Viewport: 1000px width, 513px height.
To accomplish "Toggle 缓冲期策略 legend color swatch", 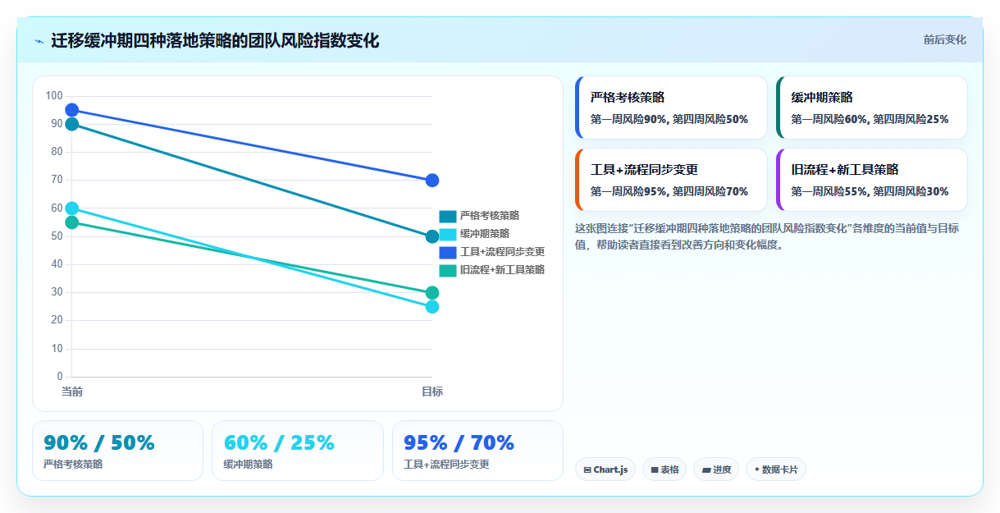I will pos(448,234).
